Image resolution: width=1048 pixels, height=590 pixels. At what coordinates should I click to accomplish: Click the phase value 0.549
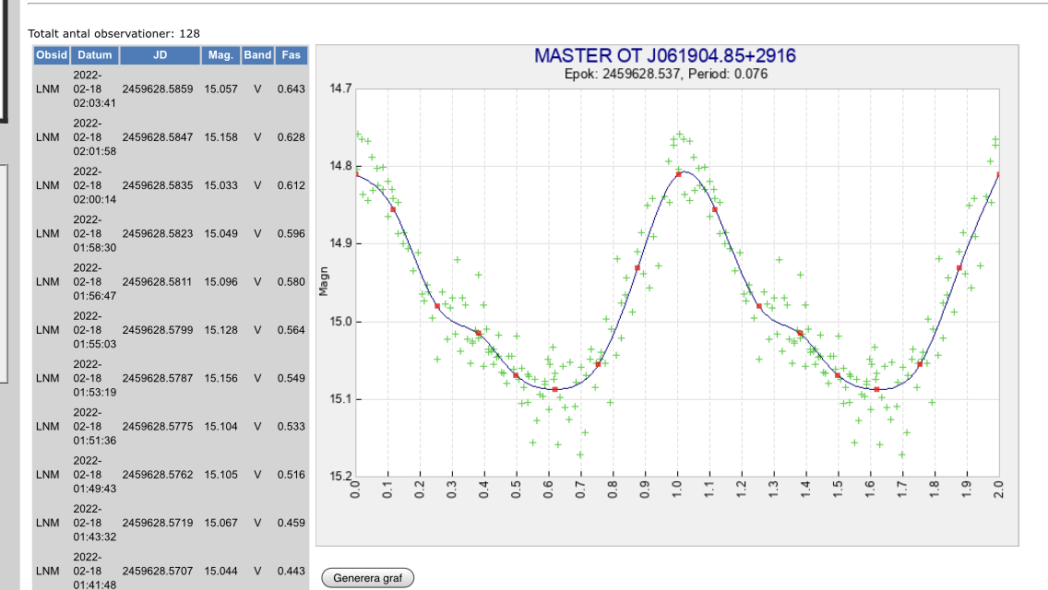(x=291, y=378)
